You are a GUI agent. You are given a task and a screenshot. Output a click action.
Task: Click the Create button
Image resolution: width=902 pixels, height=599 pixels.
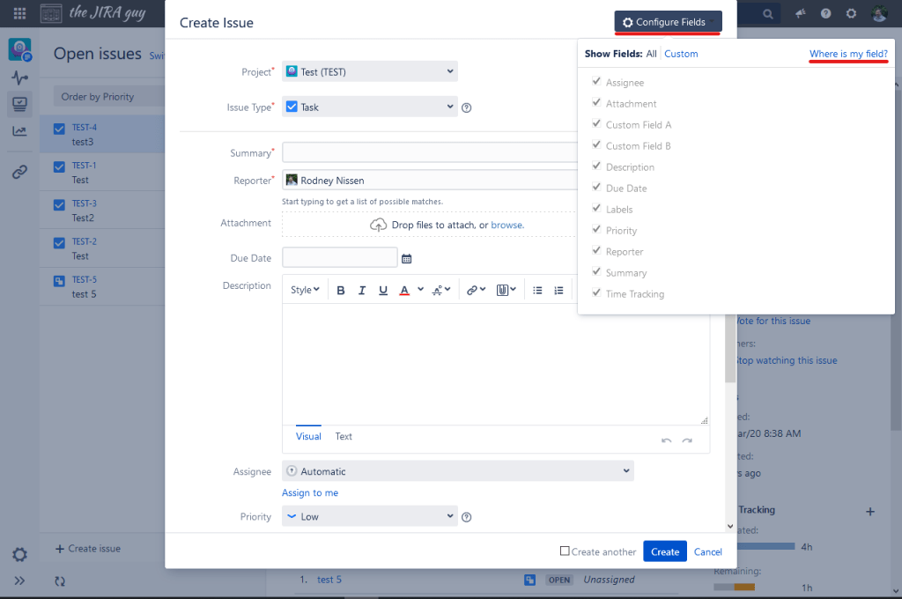click(664, 551)
